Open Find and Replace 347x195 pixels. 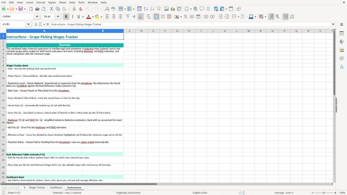(x=107, y=9)
